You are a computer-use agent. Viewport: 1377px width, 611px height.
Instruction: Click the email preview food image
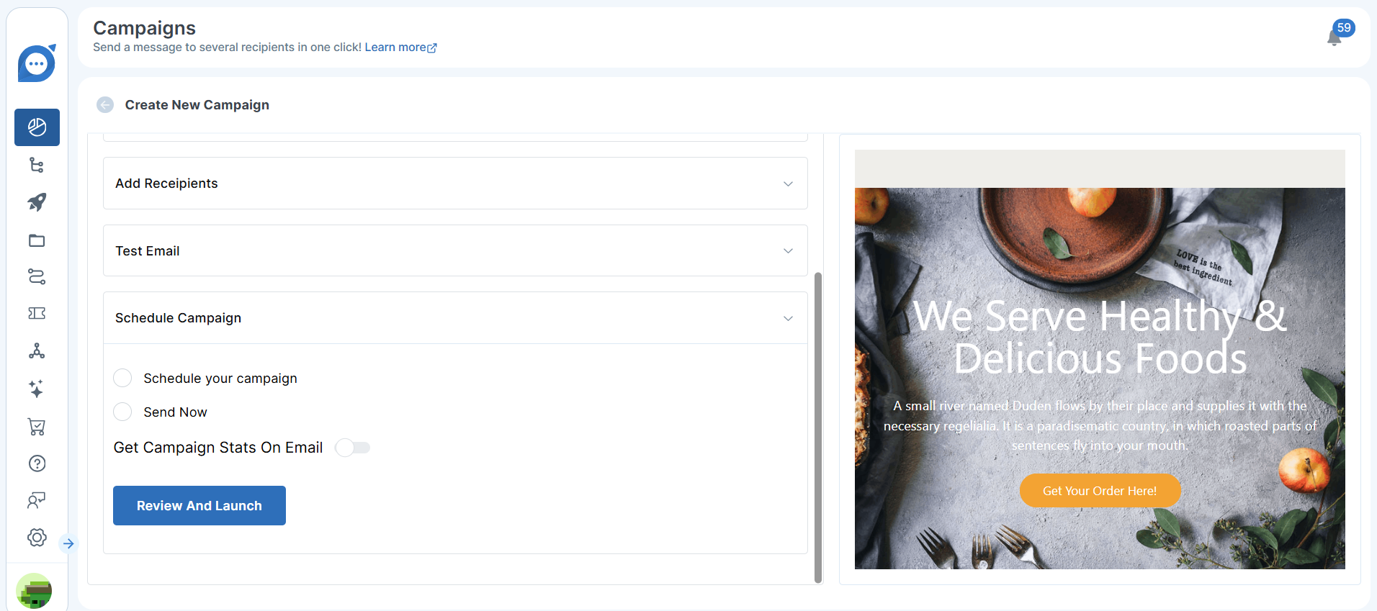coord(1100,379)
